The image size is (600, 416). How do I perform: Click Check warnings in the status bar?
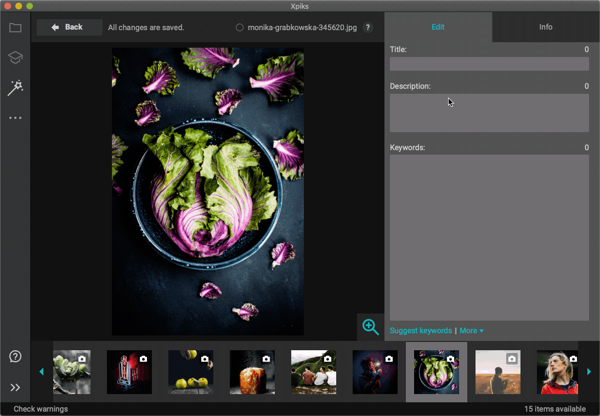point(41,409)
